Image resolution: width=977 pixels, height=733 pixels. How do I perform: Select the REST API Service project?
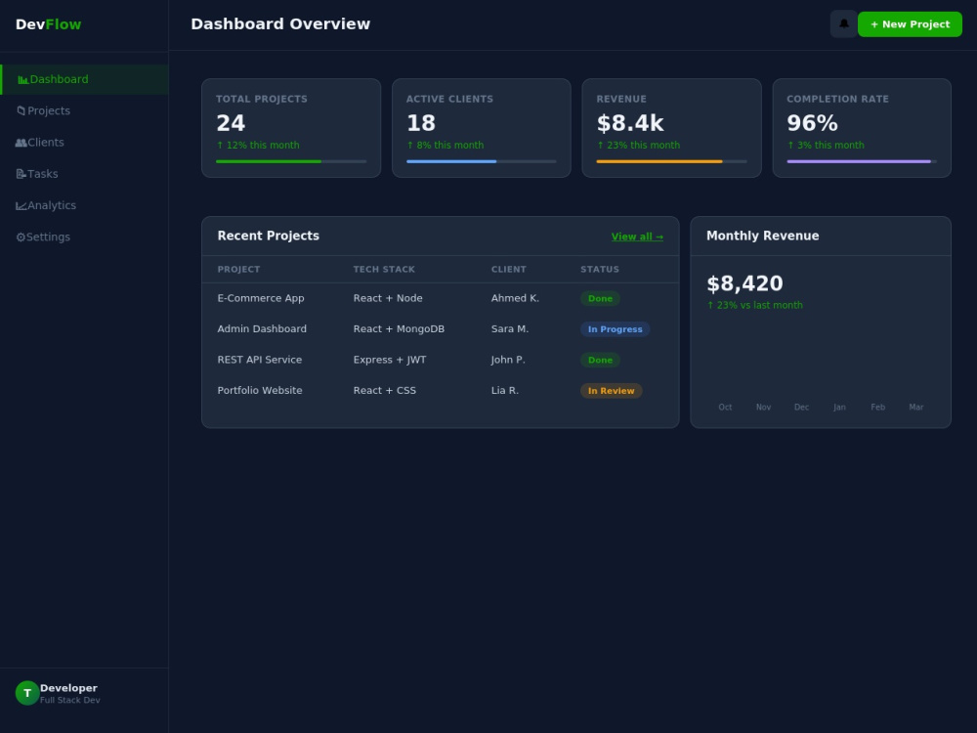(x=441, y=360)
